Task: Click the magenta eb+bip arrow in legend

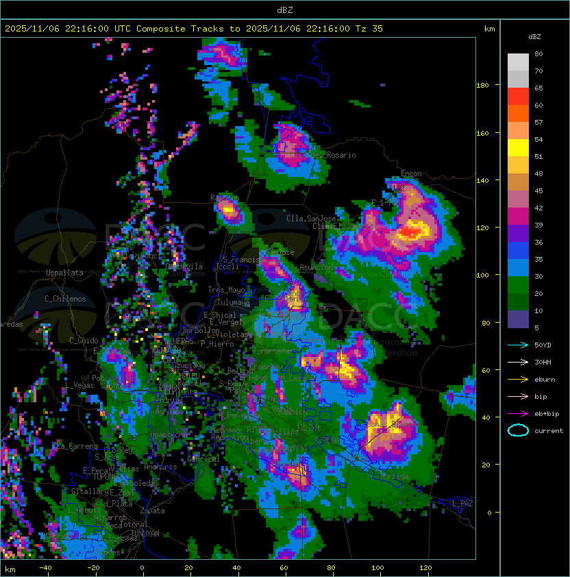Action: coord(518,414)
